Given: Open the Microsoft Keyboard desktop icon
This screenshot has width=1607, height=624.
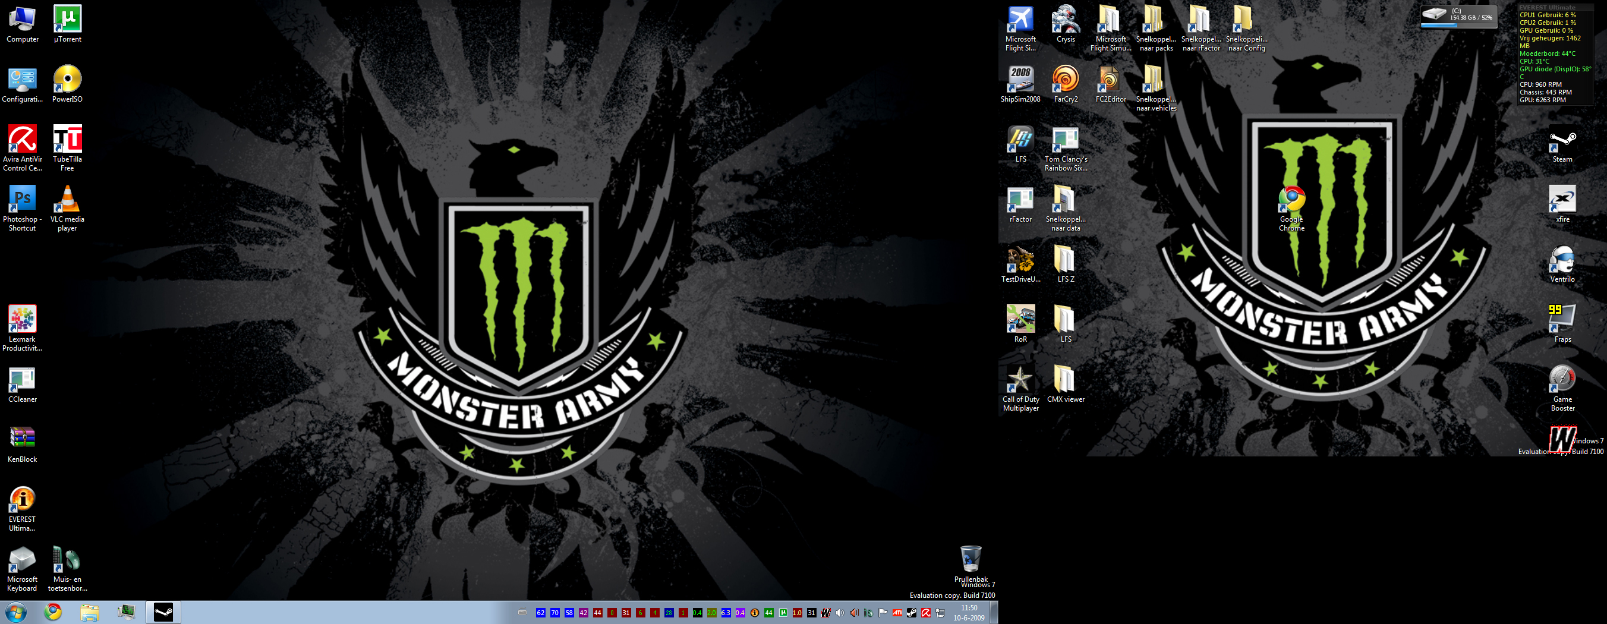Looking at the screenshot, I should pos(23,569).
